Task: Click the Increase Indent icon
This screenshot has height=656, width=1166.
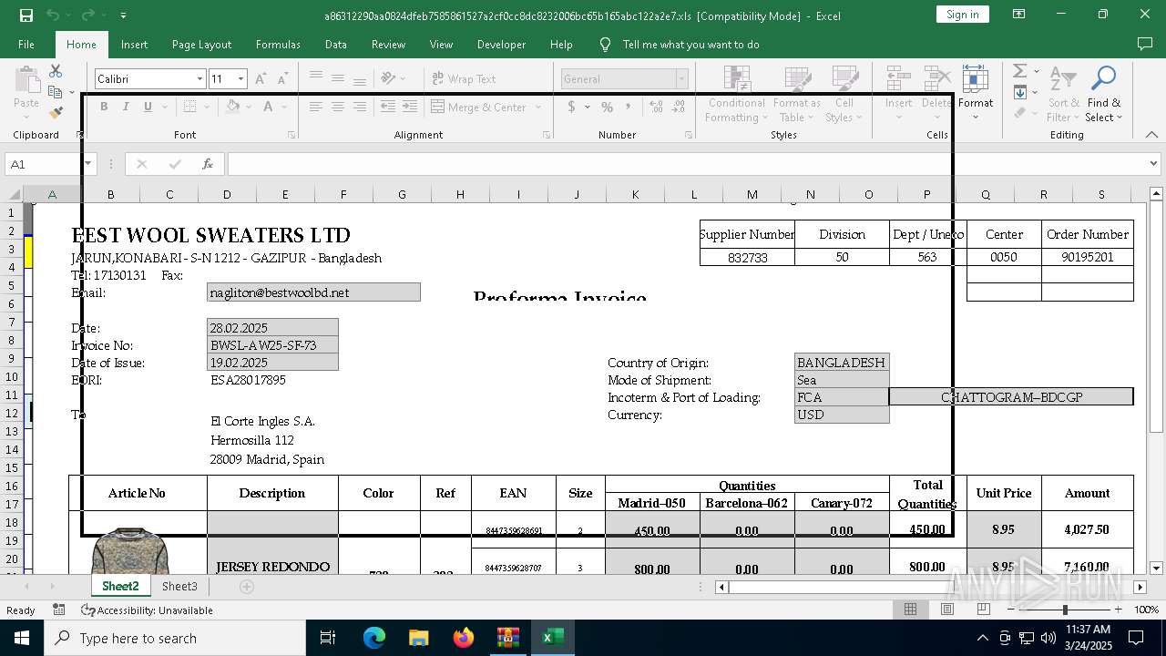Action: pos(409,107)
